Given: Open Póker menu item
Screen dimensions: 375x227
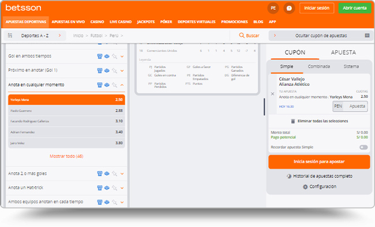Looking at the screenshot, I should click(x=166, y=22).
